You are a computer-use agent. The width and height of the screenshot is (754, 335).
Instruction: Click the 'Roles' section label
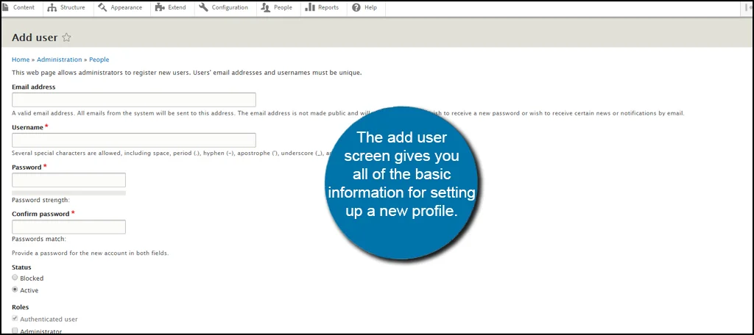pyautogui.click(x=20, y=307)
